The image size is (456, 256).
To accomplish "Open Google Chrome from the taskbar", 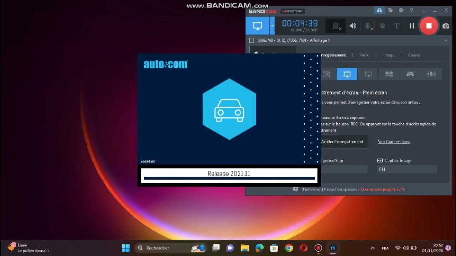I will (x=289, y=248).
